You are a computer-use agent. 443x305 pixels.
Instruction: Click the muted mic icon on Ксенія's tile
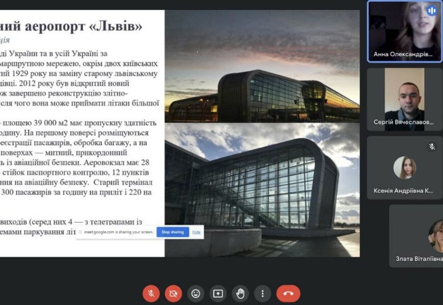[x=432, y=146]
